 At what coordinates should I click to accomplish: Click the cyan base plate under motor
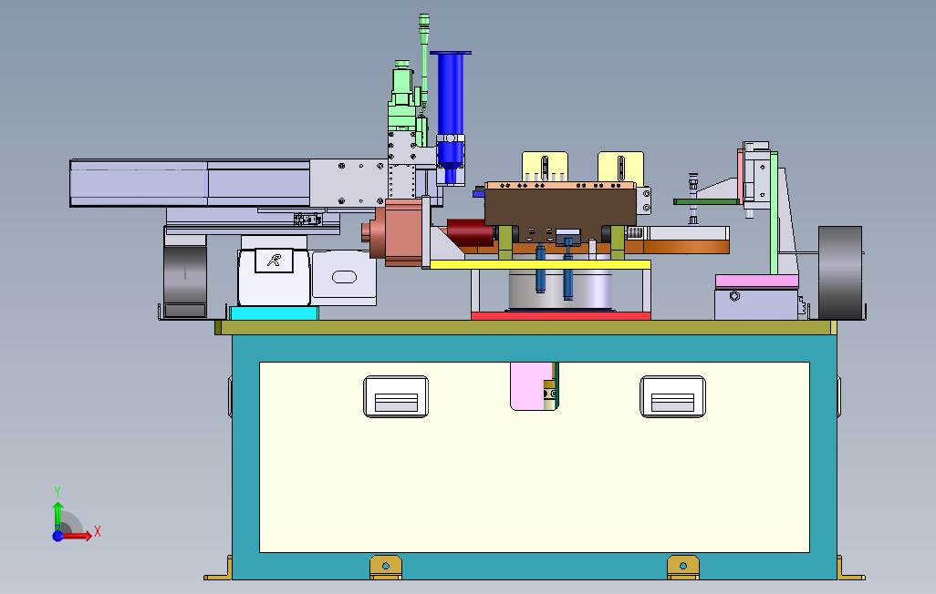click(274, 313)
